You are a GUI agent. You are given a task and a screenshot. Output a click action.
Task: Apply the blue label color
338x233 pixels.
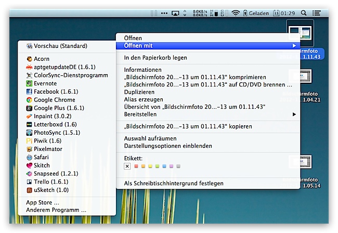(x=165, y=166)
